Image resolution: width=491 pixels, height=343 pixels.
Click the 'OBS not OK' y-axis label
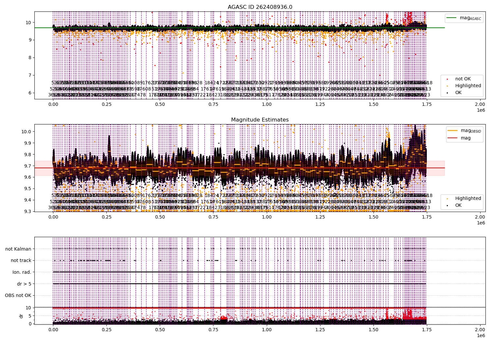18,295
